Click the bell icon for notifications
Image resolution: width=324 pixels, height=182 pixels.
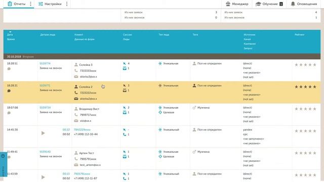coord(293,4)
